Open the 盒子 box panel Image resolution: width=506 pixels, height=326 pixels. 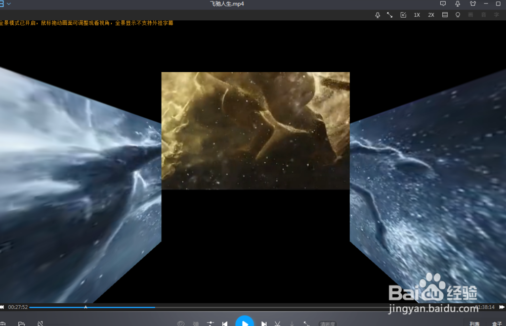coord(497,323)
